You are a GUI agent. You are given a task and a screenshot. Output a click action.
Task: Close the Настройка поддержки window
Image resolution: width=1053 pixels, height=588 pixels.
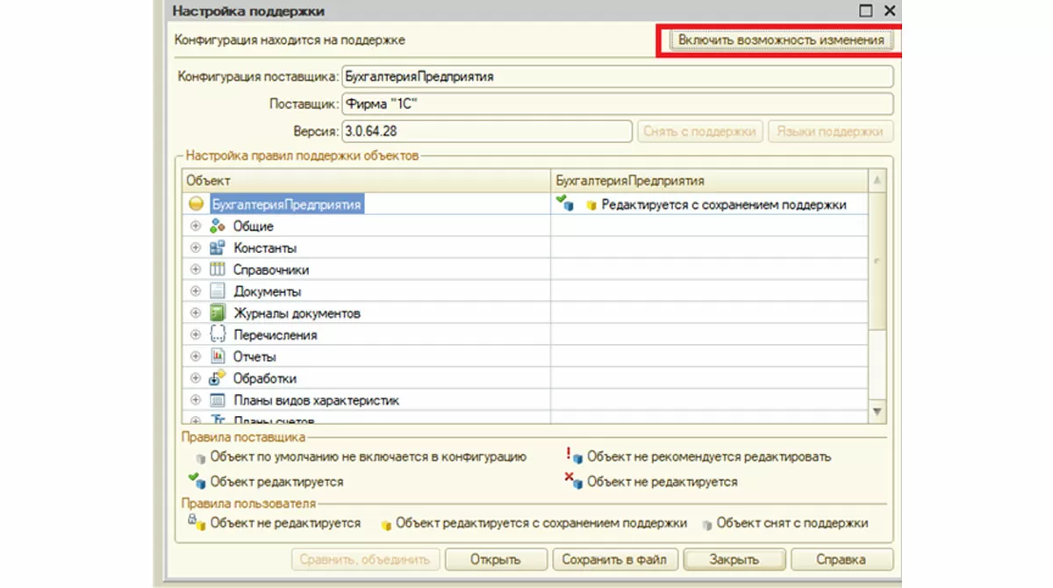point(890,11)
